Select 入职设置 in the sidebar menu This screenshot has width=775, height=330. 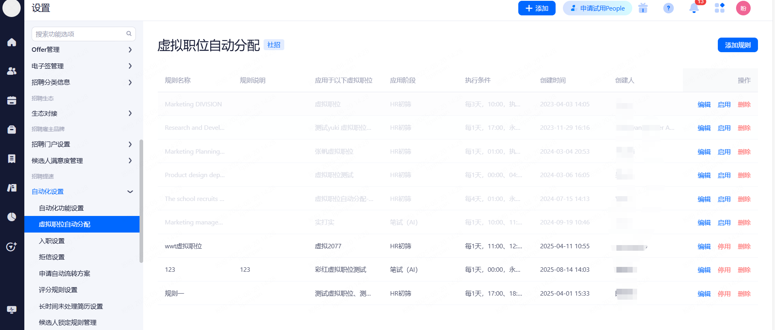[x=52, y=241]
